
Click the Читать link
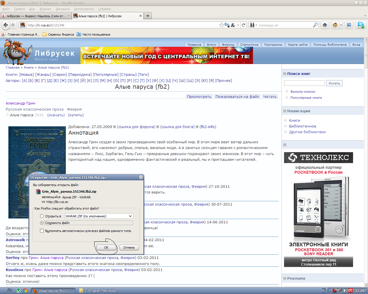[270, 96]
